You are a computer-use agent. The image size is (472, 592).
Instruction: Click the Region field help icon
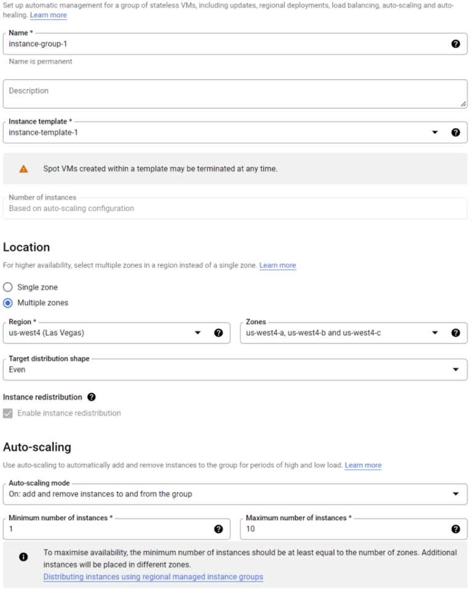[219, 332]
